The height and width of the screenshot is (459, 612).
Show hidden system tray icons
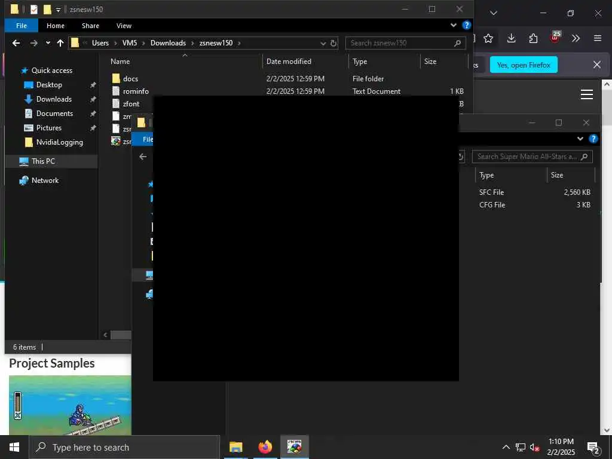coord(506,447)
